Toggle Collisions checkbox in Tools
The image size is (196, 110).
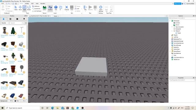click(36, 6)
